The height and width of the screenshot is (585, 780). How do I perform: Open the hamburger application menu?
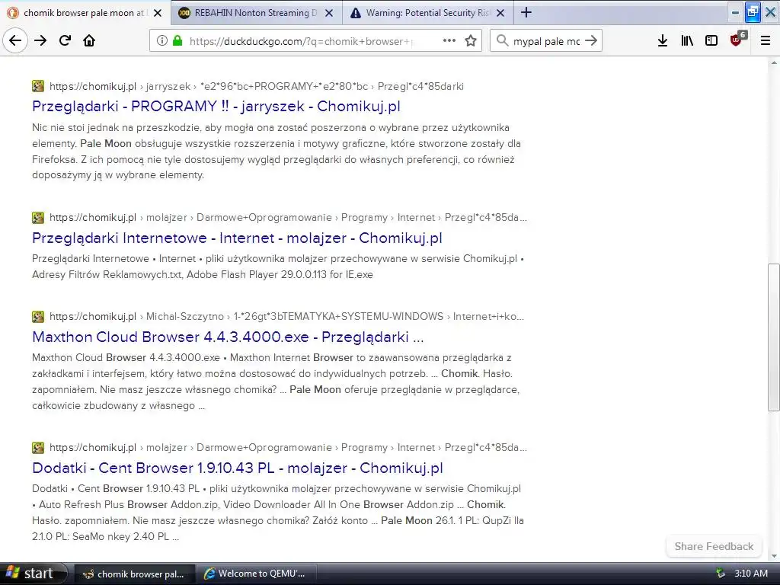(x=766, y=41)
